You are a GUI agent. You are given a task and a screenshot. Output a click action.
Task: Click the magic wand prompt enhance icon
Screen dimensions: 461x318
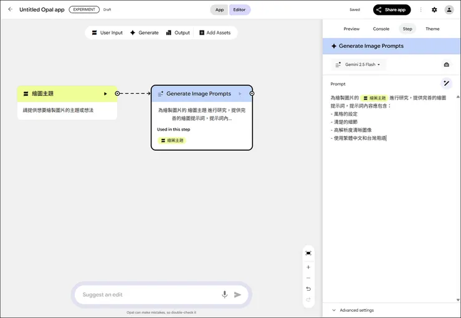[x=446, y=83]
